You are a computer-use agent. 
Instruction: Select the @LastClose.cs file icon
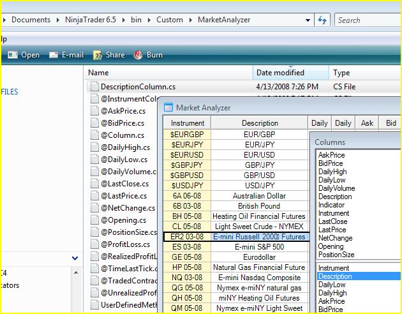(94, 184)
